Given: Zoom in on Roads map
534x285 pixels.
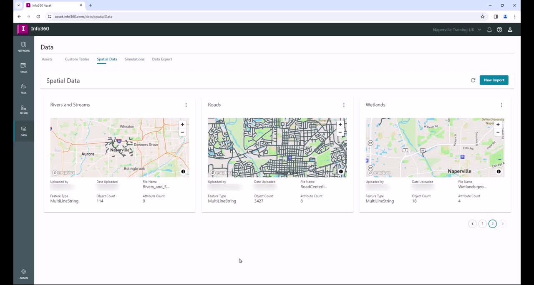Looking at the screenshot, I should [340, 125].
